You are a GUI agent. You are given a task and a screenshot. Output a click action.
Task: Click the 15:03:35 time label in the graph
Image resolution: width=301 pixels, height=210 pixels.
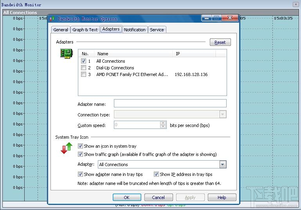(x=283, y=18)
